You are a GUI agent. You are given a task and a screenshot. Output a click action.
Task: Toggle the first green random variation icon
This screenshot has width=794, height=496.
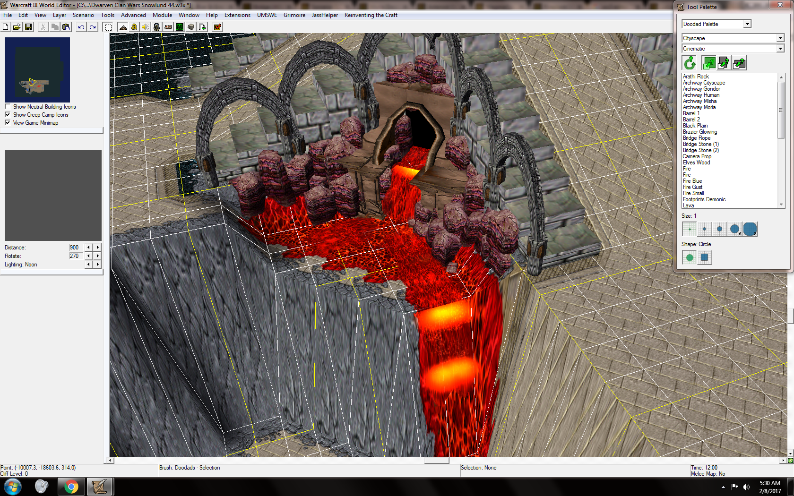pos(709,63)
